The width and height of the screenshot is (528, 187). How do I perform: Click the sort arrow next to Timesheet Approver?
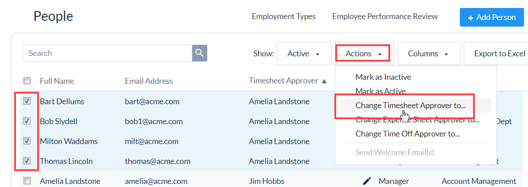(324, 81)
